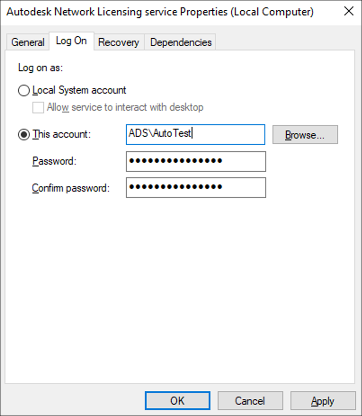Click the dialog title bar text
The height and width of the screenshot is (416, 362).
coord(160,12)
